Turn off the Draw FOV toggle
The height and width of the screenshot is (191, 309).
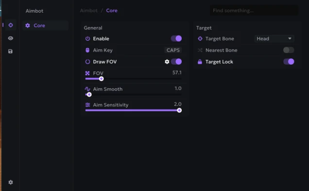(176, 62)
